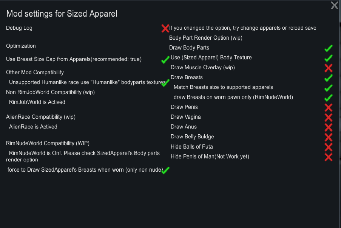341x228 pixels.
Task: Click the red X beside Draw Penis
Action: tap(328, 107)
